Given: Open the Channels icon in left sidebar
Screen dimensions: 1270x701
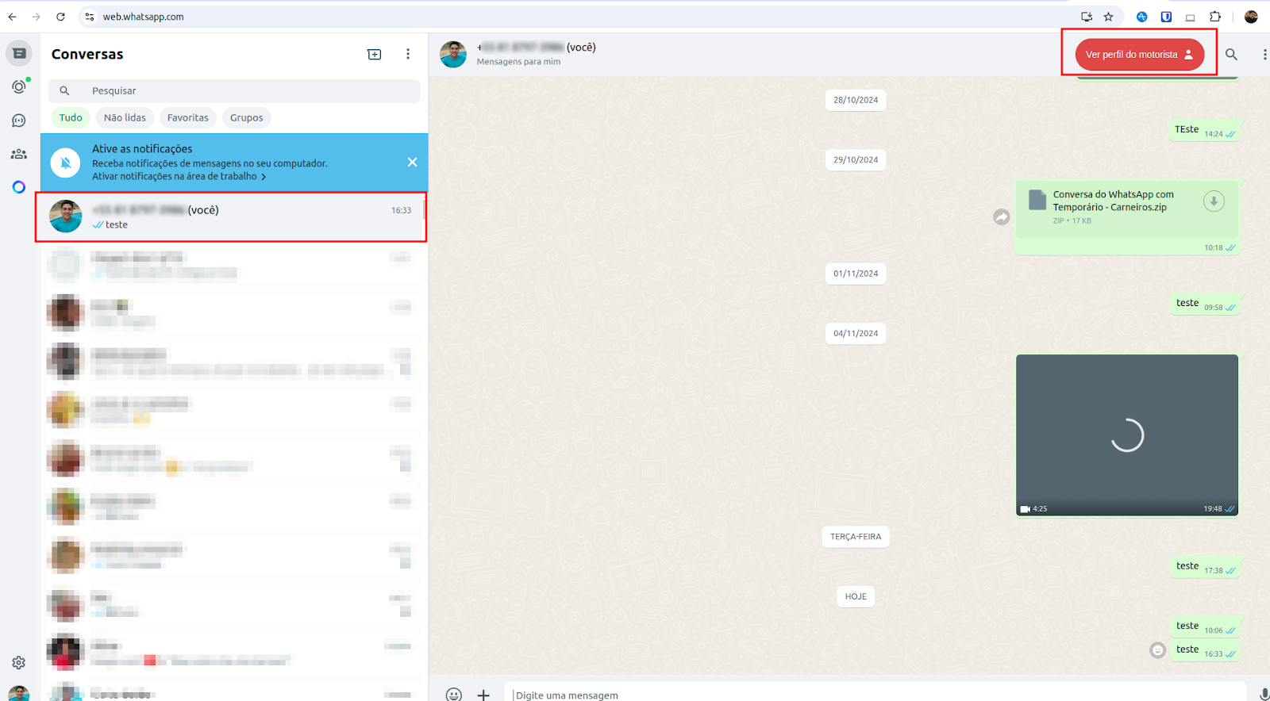Looking at the screenshot, I should coord(19,121).
